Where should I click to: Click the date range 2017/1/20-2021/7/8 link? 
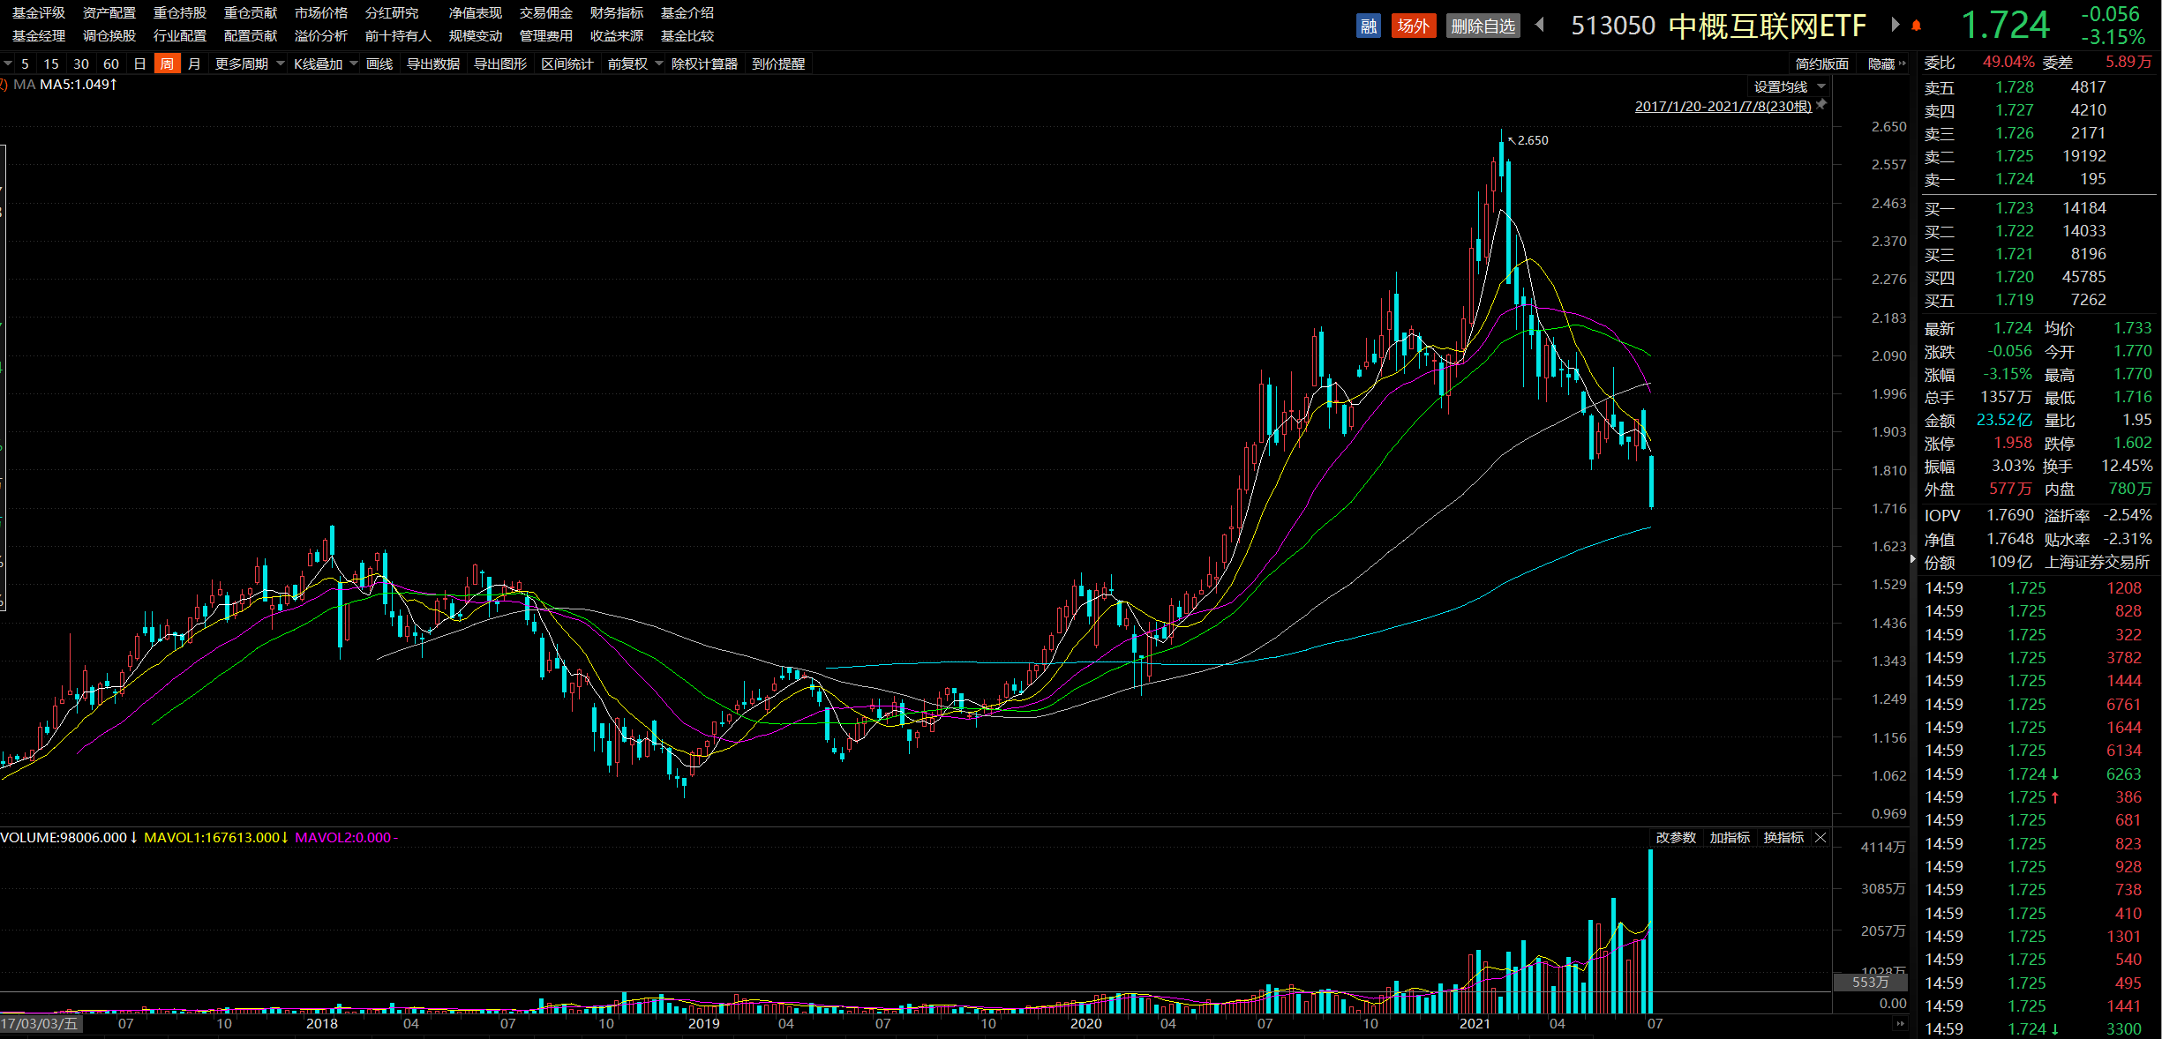tap(1723, 106)
